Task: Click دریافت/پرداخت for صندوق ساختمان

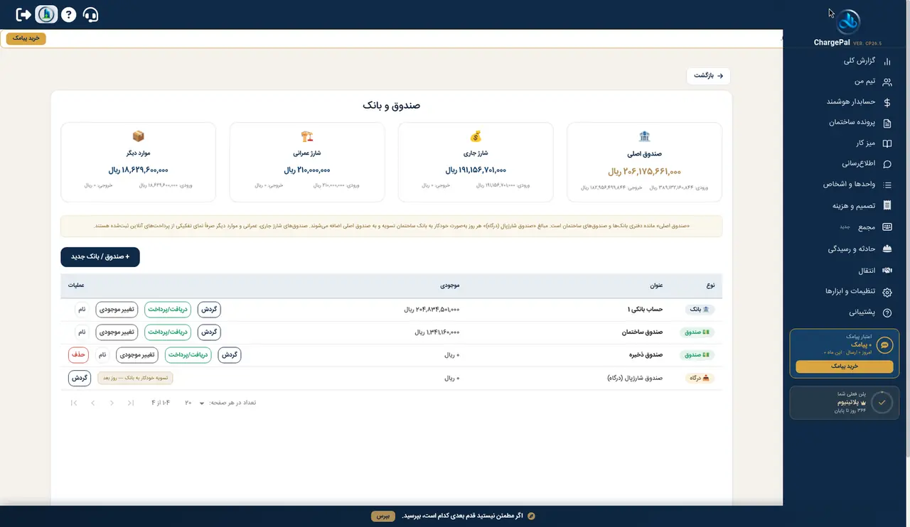Action: point(168,332)
